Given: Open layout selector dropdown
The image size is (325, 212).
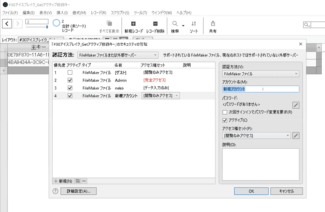Looking at the screenshot, I should point(41,40).
